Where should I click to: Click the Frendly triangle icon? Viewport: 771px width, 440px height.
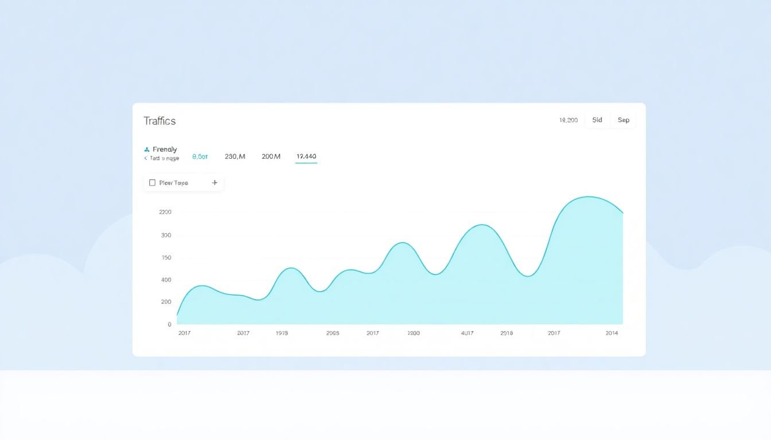147,150
